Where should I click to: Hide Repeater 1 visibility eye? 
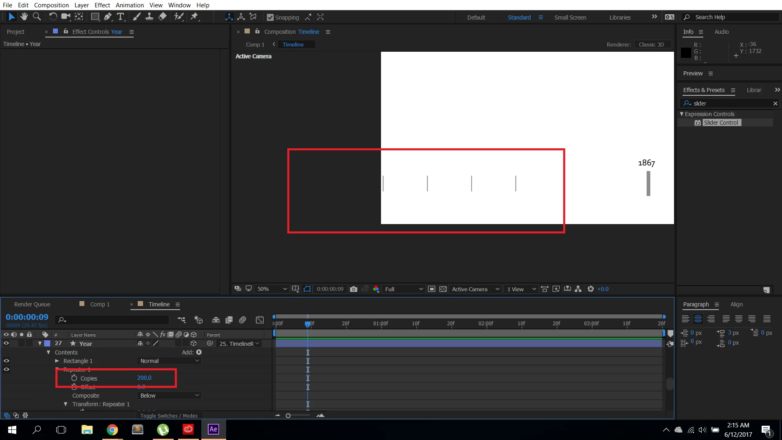pos(6,369)
